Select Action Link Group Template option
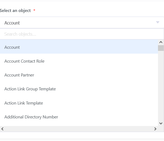 [x=30, y=89]
